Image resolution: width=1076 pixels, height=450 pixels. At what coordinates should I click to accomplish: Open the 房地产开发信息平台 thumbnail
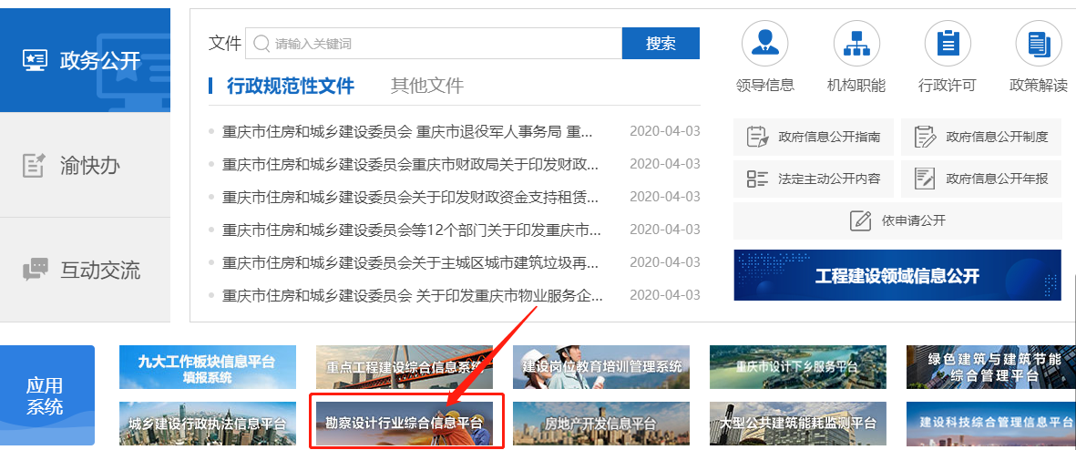600,423
